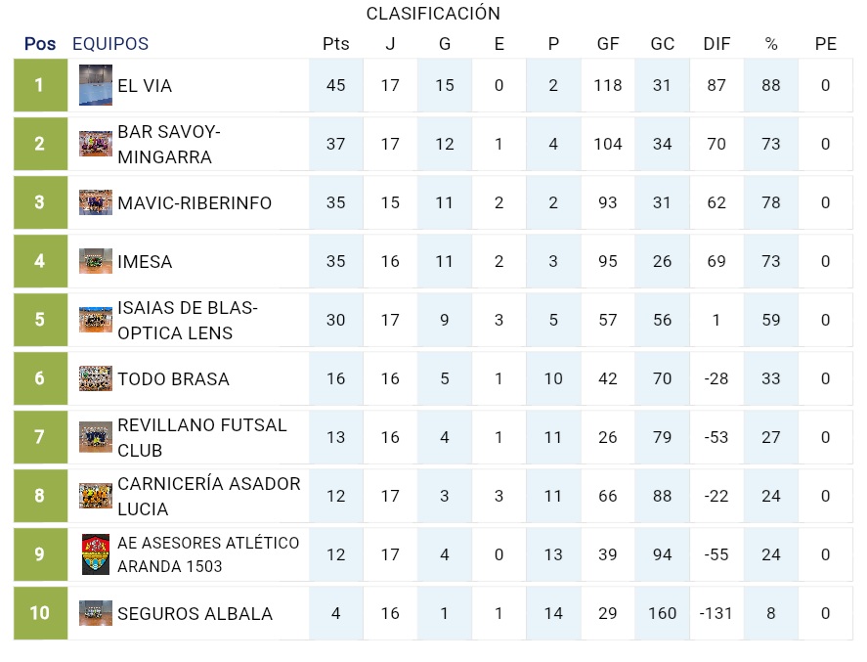Click the IMESA team photo icon
The height and width of the screenshot is (662, 867).
96,261
